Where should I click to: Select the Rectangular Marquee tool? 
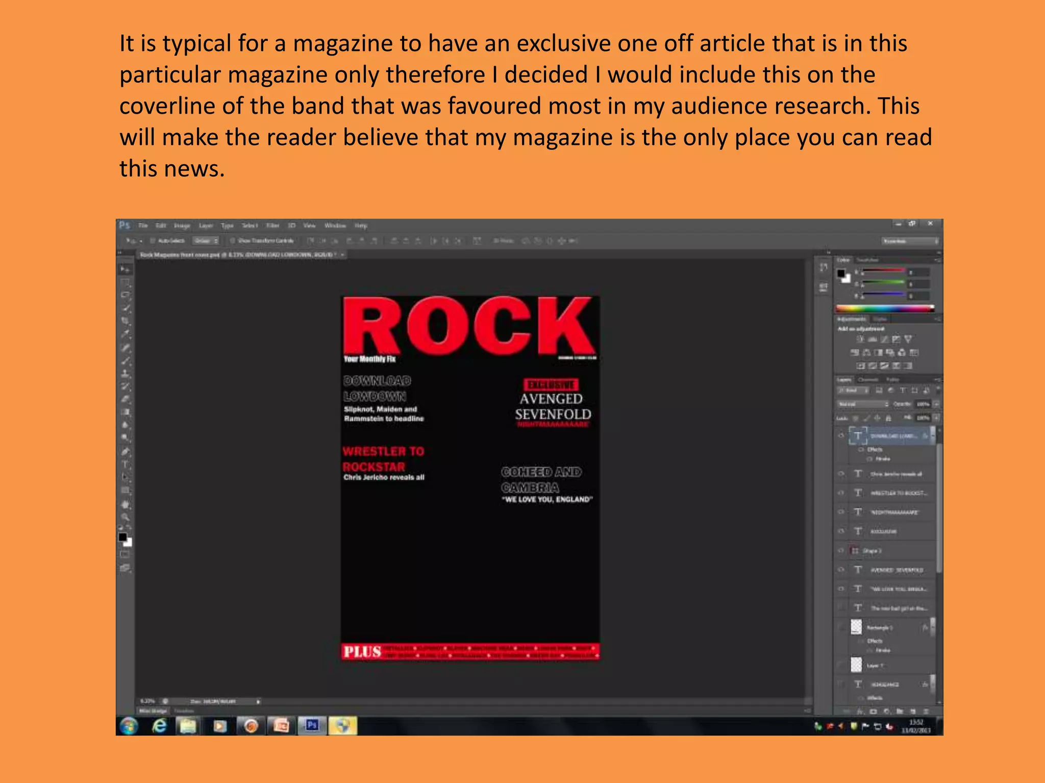click(125, 282)
